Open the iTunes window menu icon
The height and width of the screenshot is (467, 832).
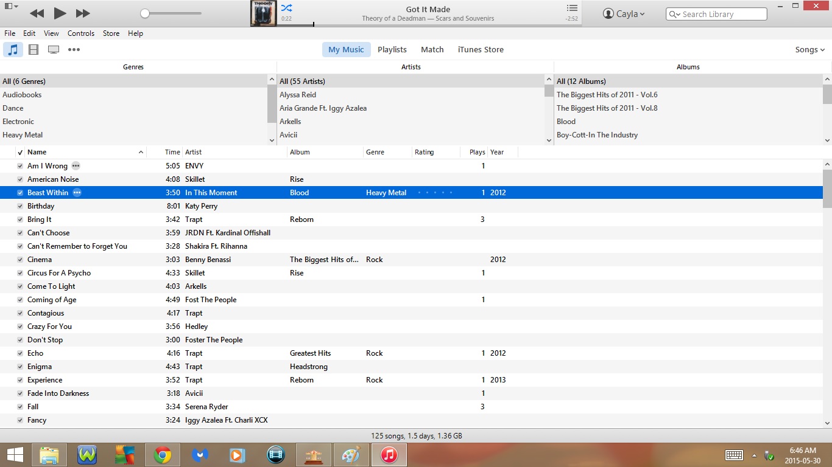coord(11,6)
